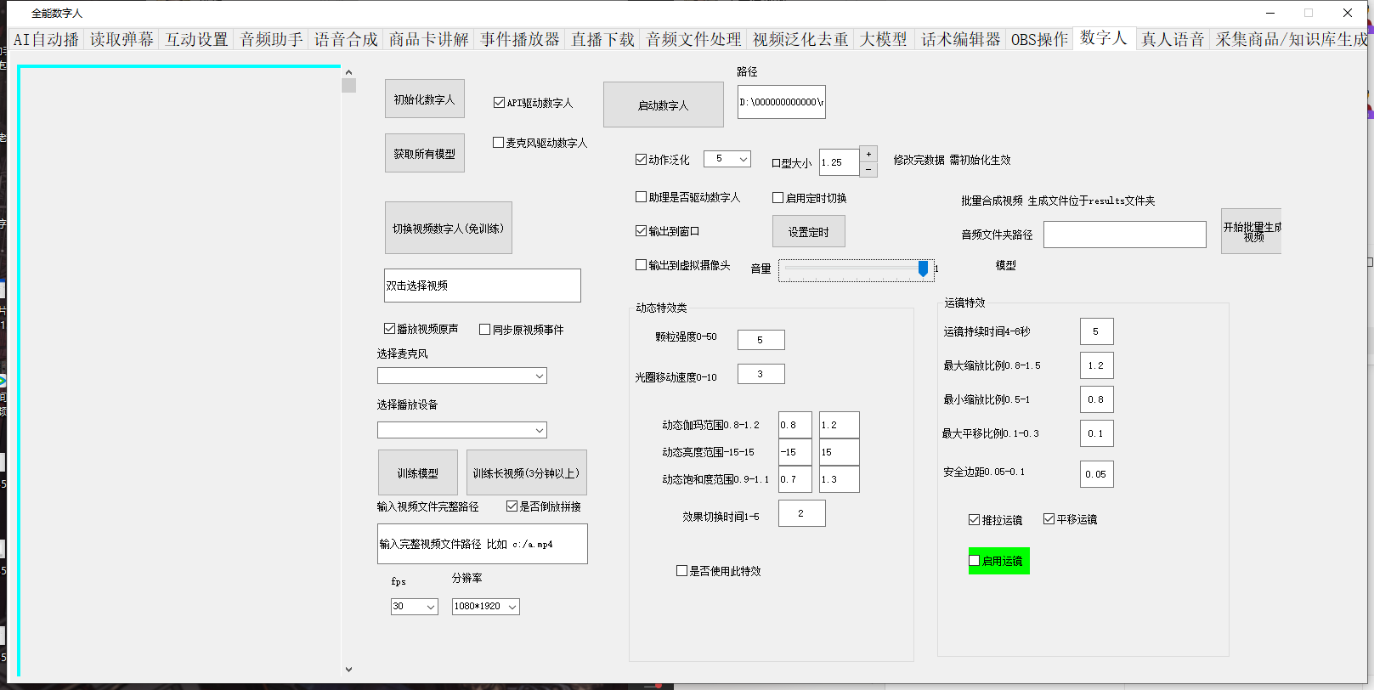The width and height of the screenshot is (1374, 690).
Task: Click the 音频文件夹路径 input field
Action: point(1125,235)
